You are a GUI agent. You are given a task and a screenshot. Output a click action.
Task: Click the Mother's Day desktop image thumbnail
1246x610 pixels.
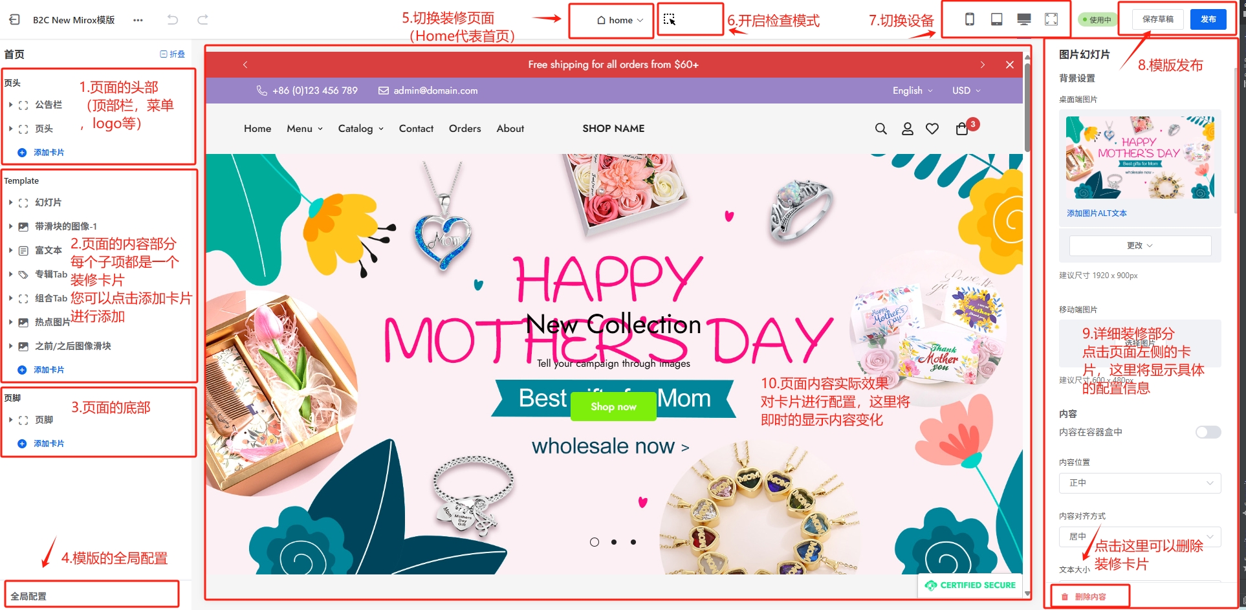coord(1140,157)
